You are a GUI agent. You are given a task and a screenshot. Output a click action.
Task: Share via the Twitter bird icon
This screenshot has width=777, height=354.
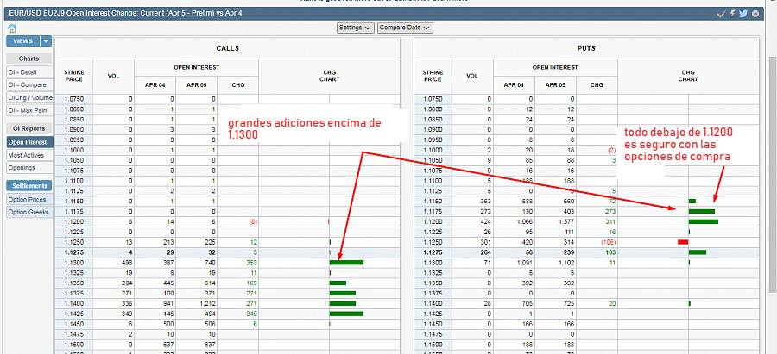(x=744, y=15)
